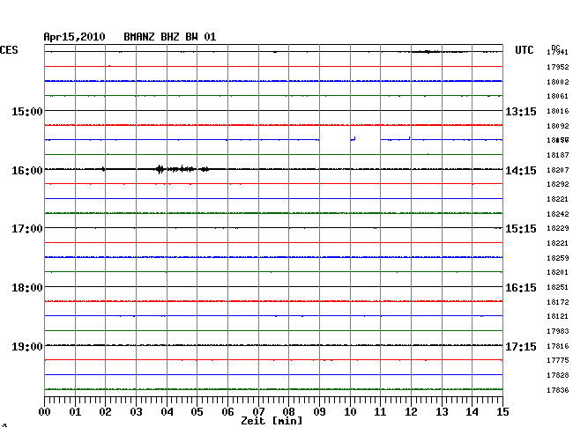Screen dimensions: 573x435
Task: Select the 09 minute axis tick label
Action: click(x=319, y=412)
